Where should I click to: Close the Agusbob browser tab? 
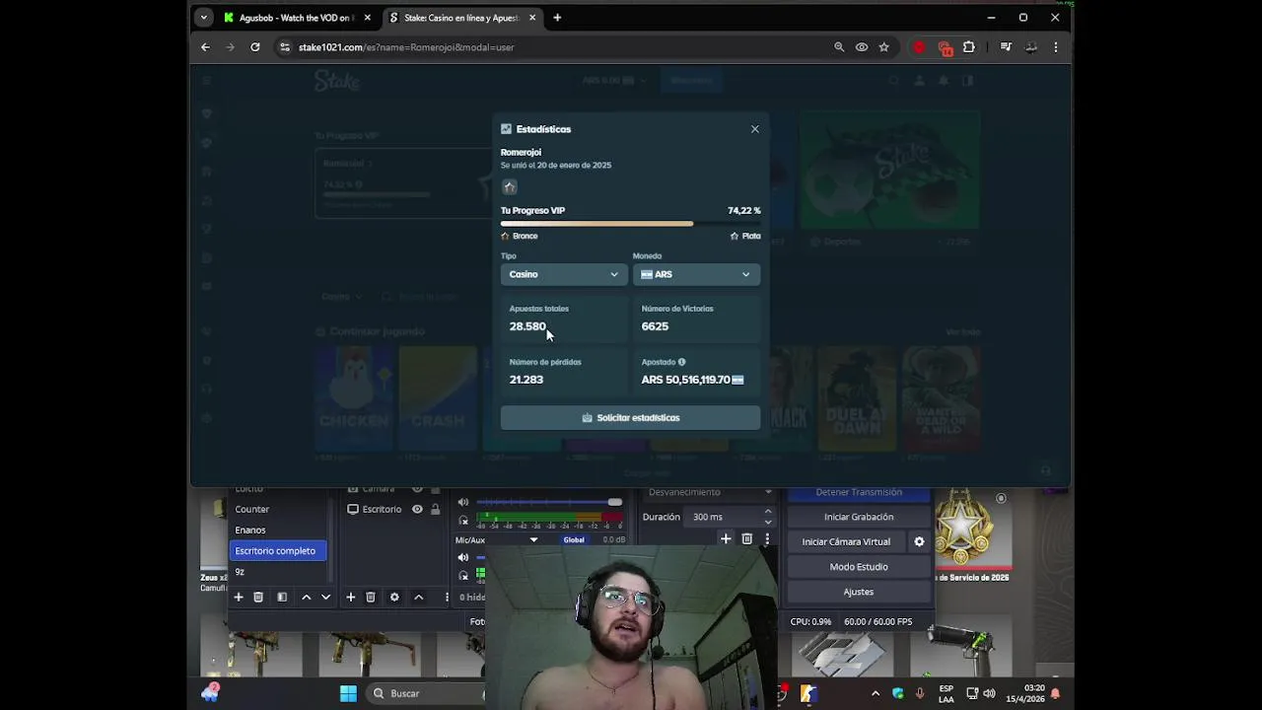tap(368, 18)
